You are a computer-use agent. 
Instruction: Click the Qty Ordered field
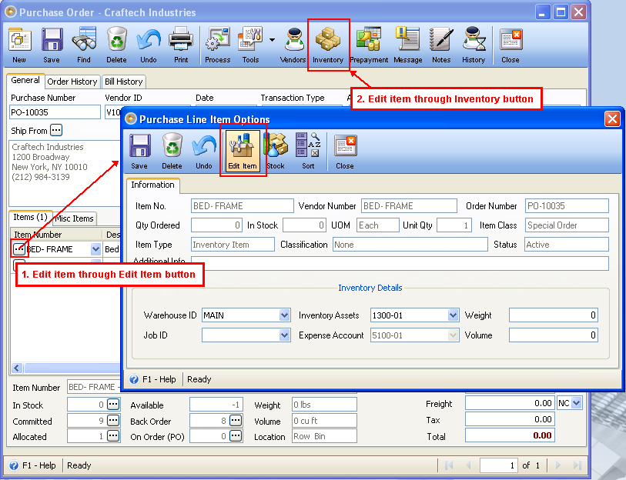pyautogui.click(x=216, y=225)
